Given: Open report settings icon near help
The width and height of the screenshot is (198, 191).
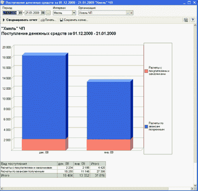Looking at the screenshot, I should point(186,20).
